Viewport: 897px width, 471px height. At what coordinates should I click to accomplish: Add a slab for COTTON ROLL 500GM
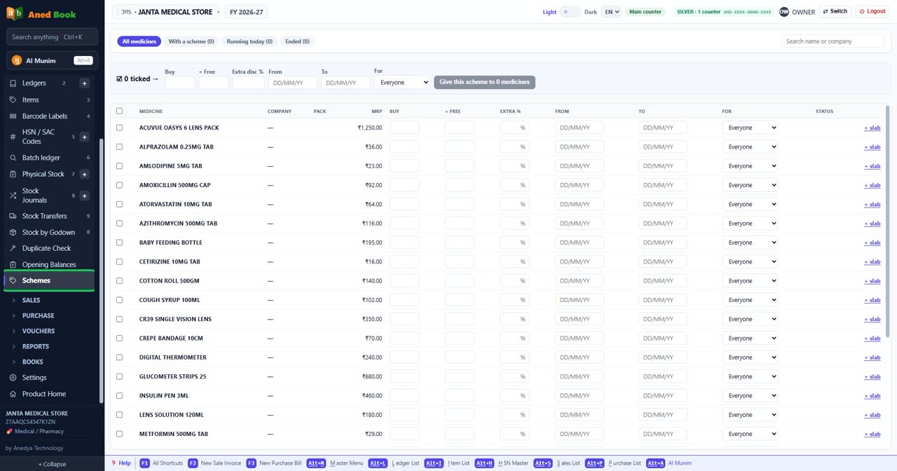click(x=872, y=281)
